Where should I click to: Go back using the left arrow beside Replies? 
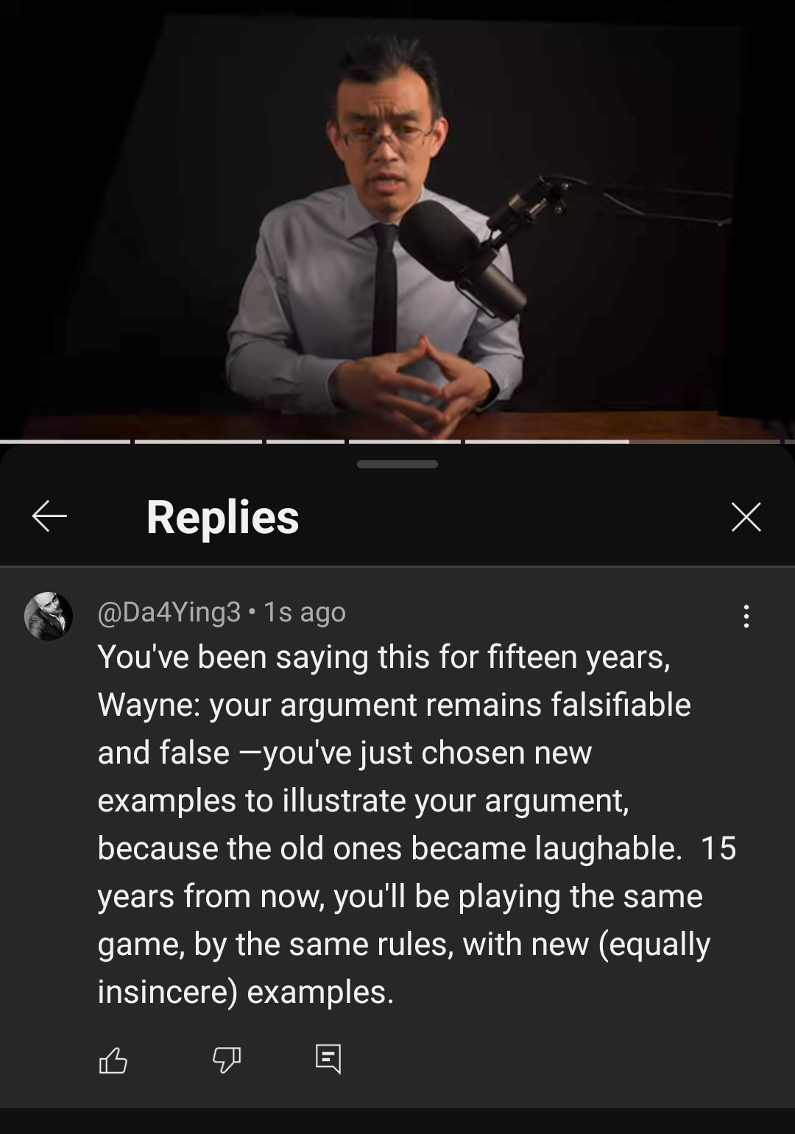(49, 516)
